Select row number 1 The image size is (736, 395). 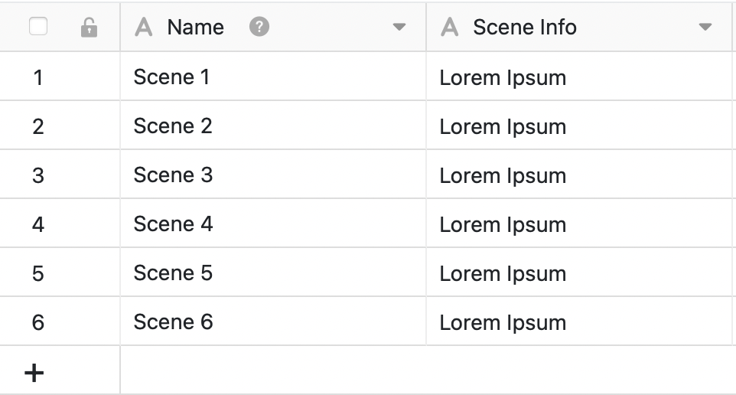tap(38, 77)
